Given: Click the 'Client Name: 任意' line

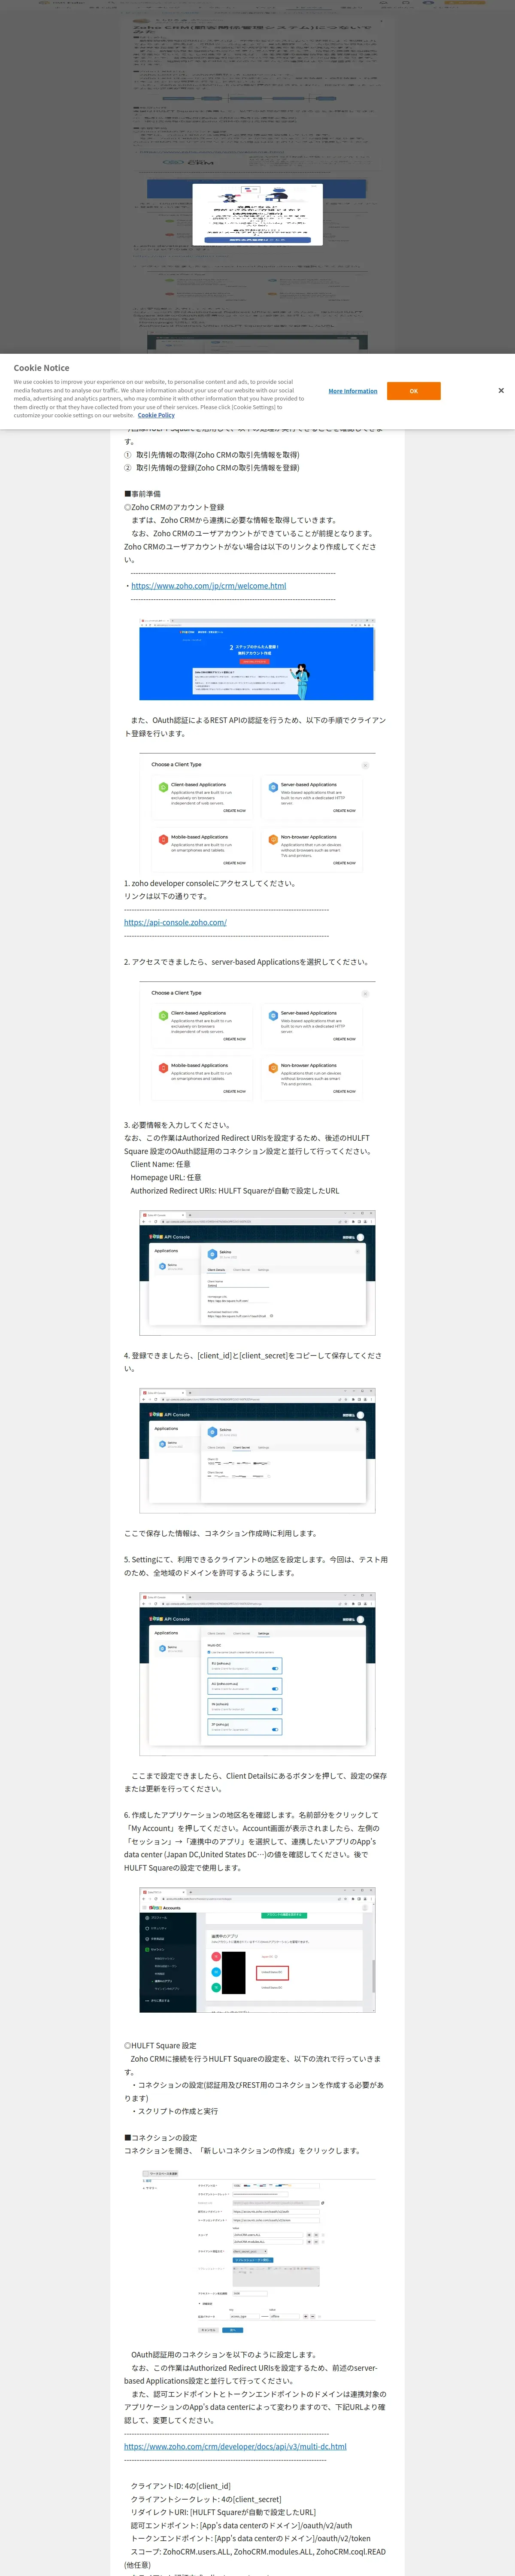Looking at the screenshot, I should click(x=160, y=1164).
